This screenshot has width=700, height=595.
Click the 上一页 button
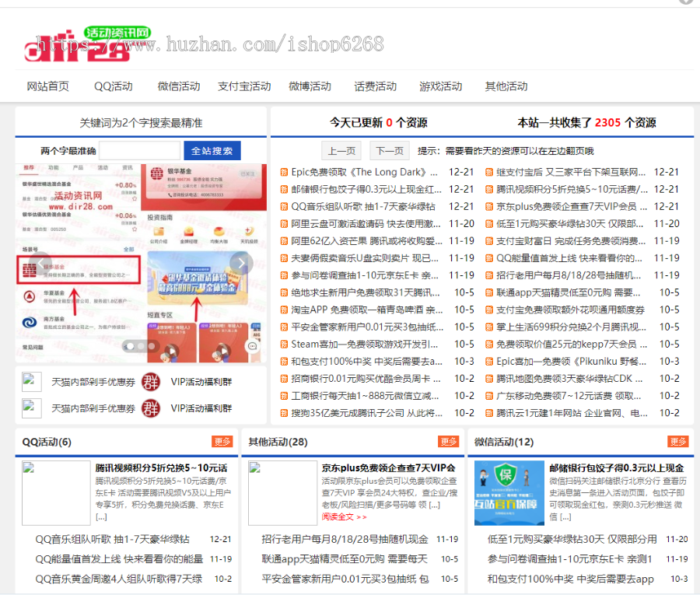click(x=341, y=151)
